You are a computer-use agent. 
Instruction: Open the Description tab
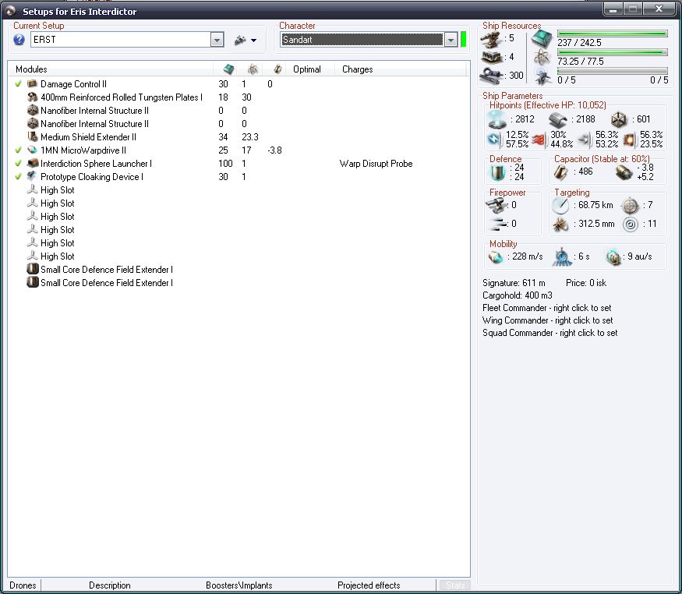pos(110,585)
